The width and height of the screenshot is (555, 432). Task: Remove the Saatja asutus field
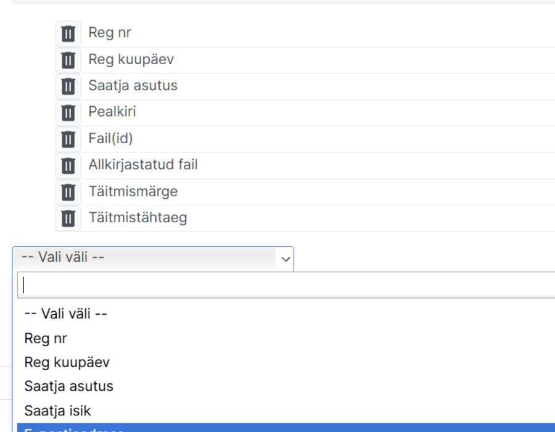pos(68,86)
